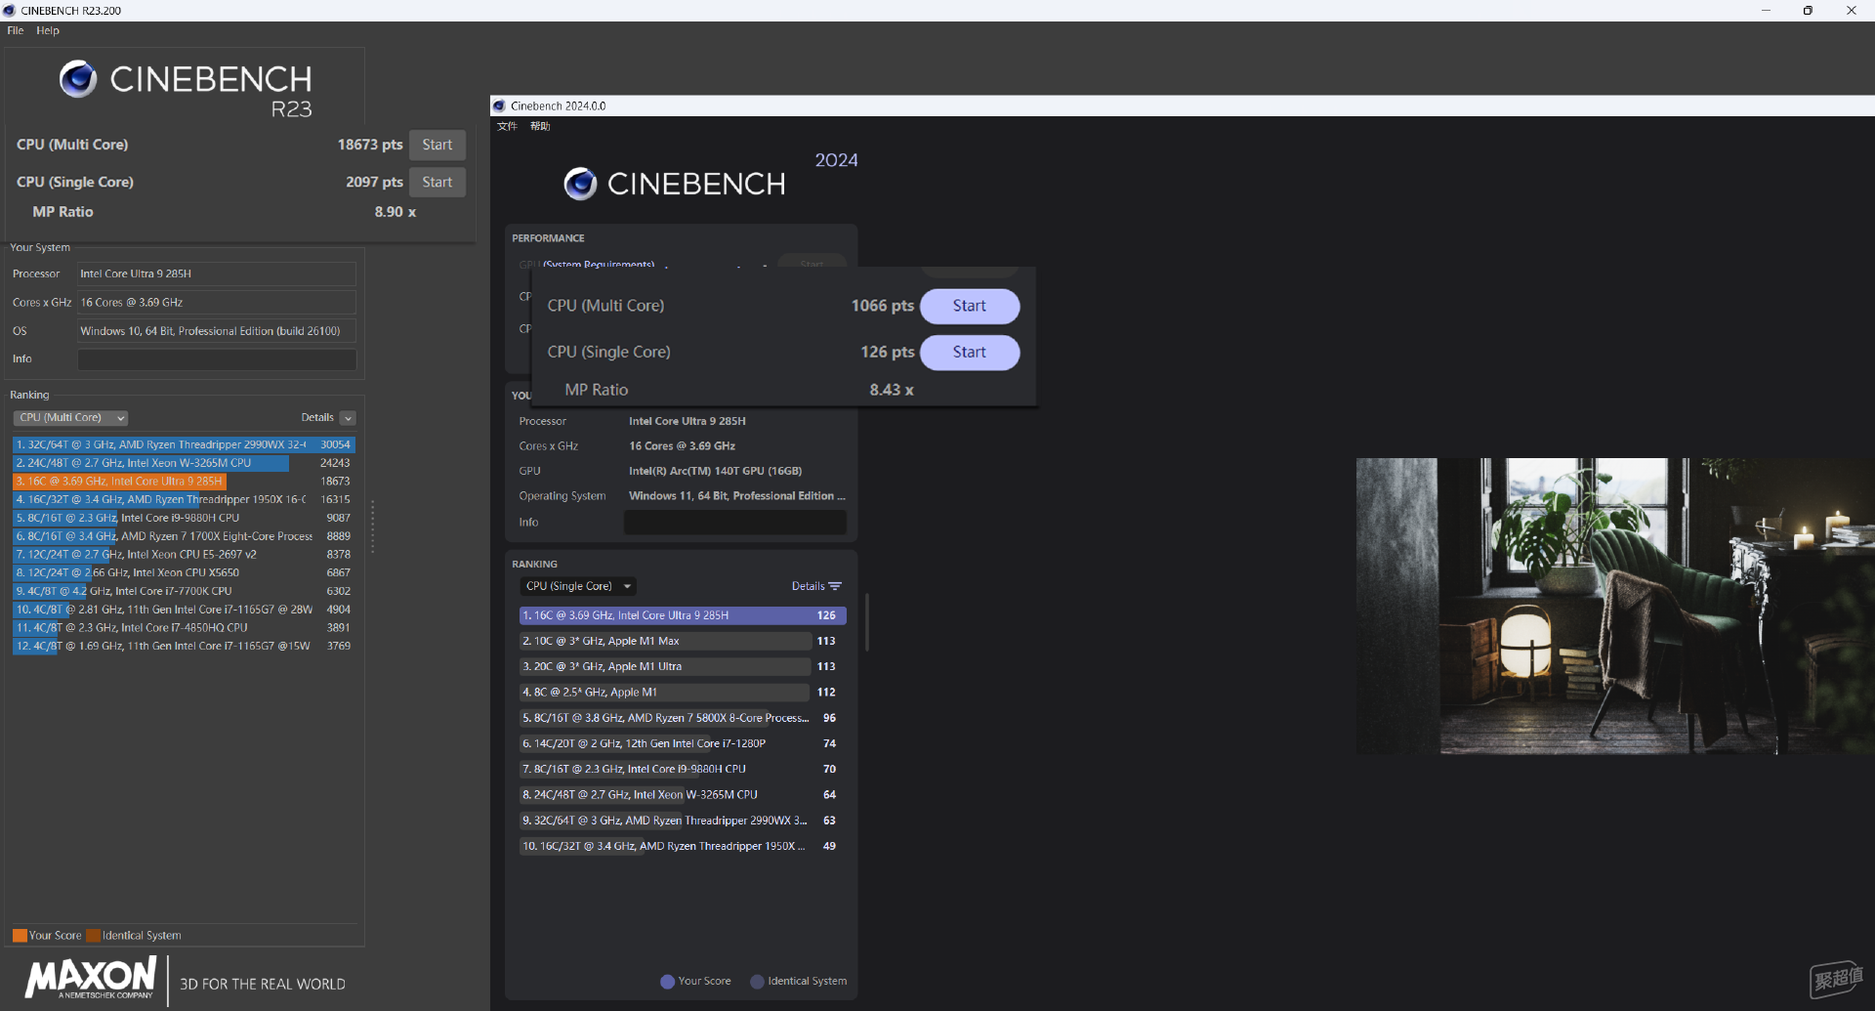This screenshot has height=1011, width=1875.
Task: Select R23 ranking row 7 Xeon E5-2697 v2
Action: [x=184, y=555]
